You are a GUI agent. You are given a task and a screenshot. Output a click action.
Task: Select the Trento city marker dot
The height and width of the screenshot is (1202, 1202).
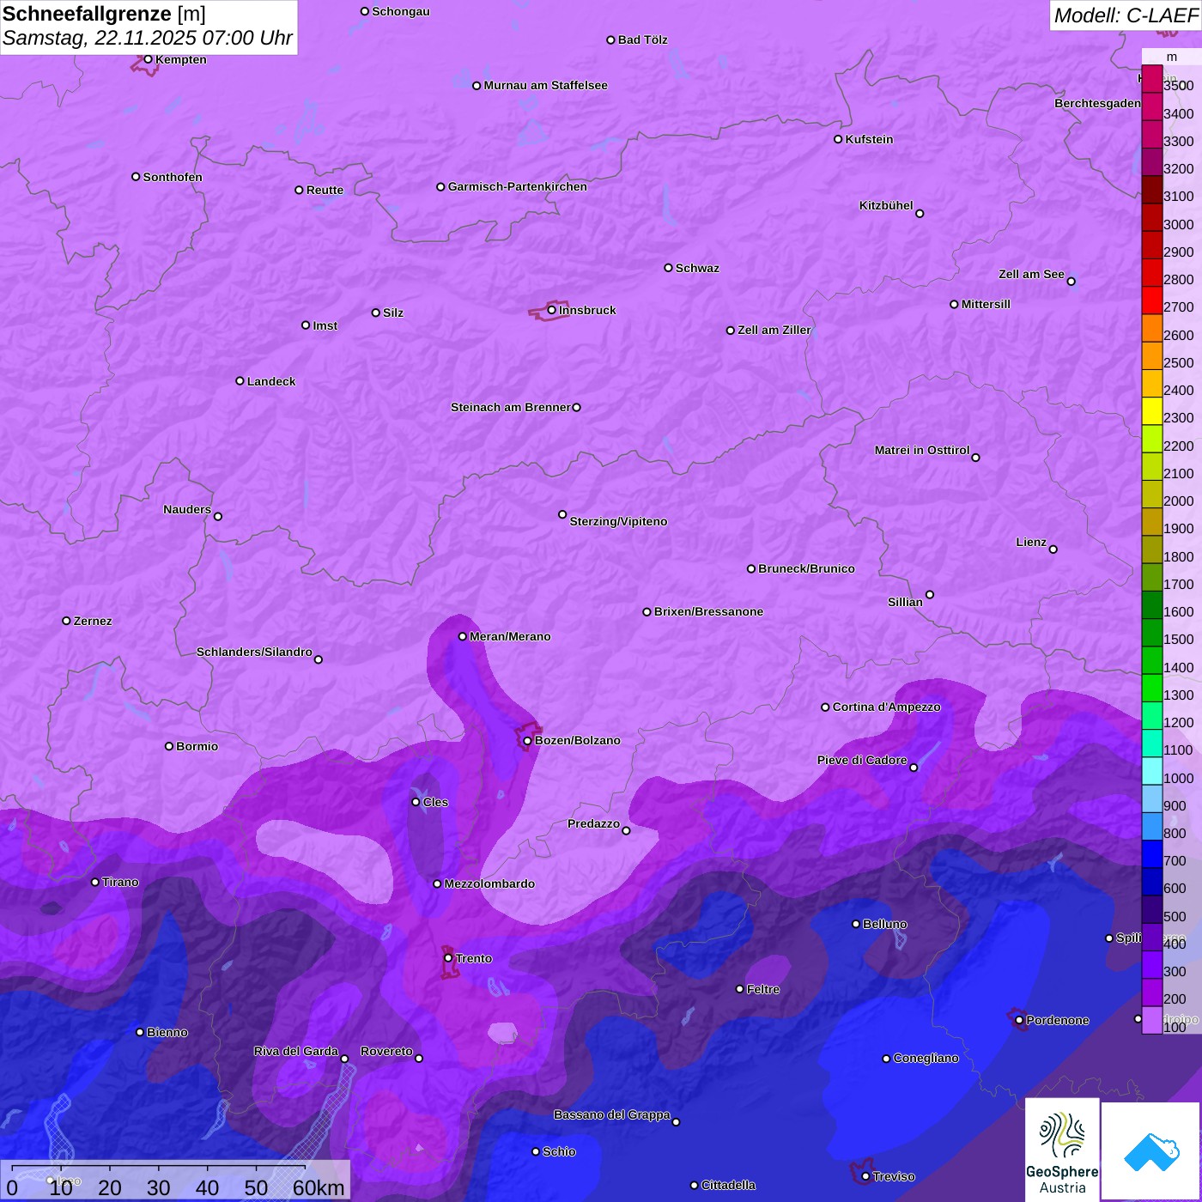(448, 958)
